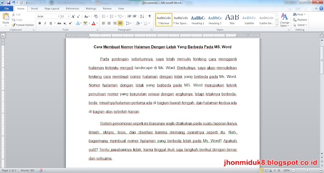Toggle Justify alignment button
This screenshot has width=324, height=173.
(120, 23)
